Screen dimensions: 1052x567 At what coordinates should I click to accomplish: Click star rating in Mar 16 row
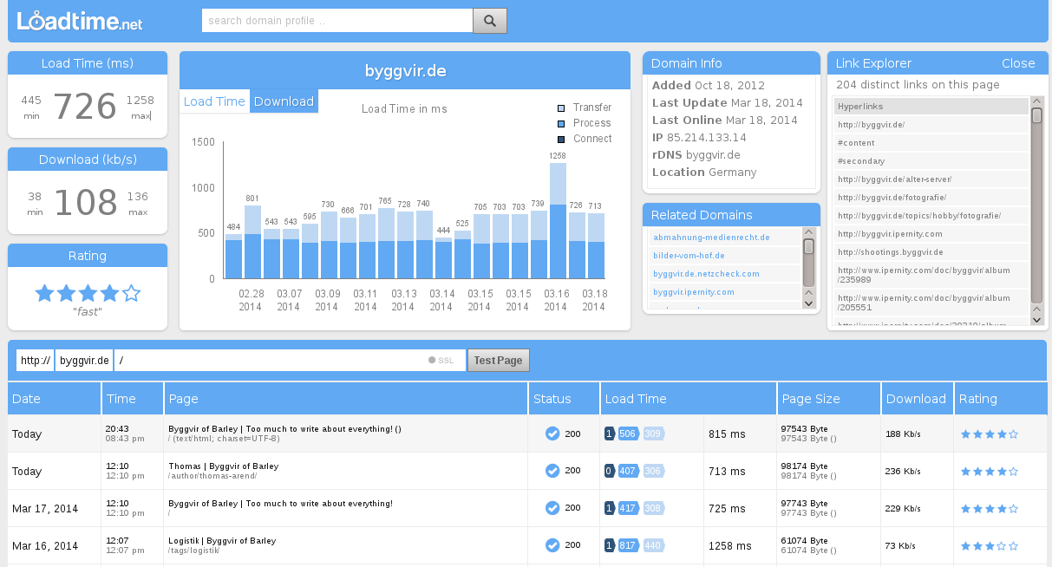point(989,546)
